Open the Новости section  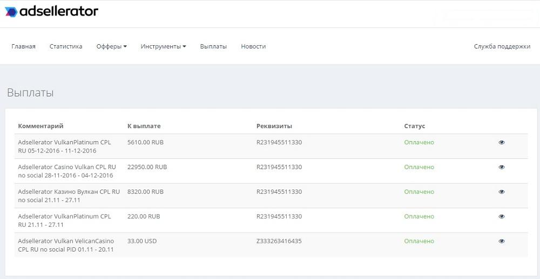pyautogui.click(x=253, y=46)
